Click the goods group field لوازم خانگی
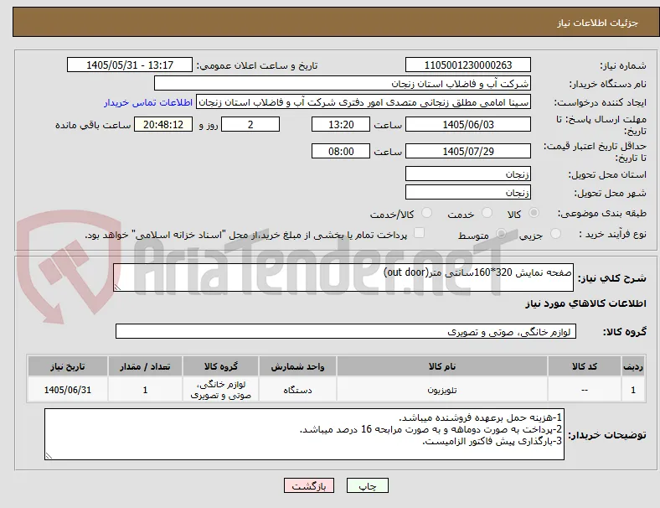The image size is (660, 508). [346, 331]
